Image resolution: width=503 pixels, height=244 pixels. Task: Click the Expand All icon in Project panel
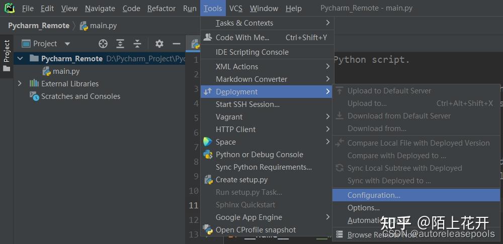[x=120, y=44]
